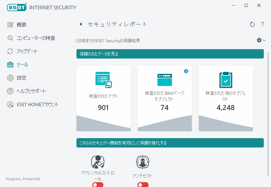Image resolution: width=271 pixels, height=187 pixels.
Task: Click the info badge on 検査されたWebページオブジェクト
Action: coord(186,71)
